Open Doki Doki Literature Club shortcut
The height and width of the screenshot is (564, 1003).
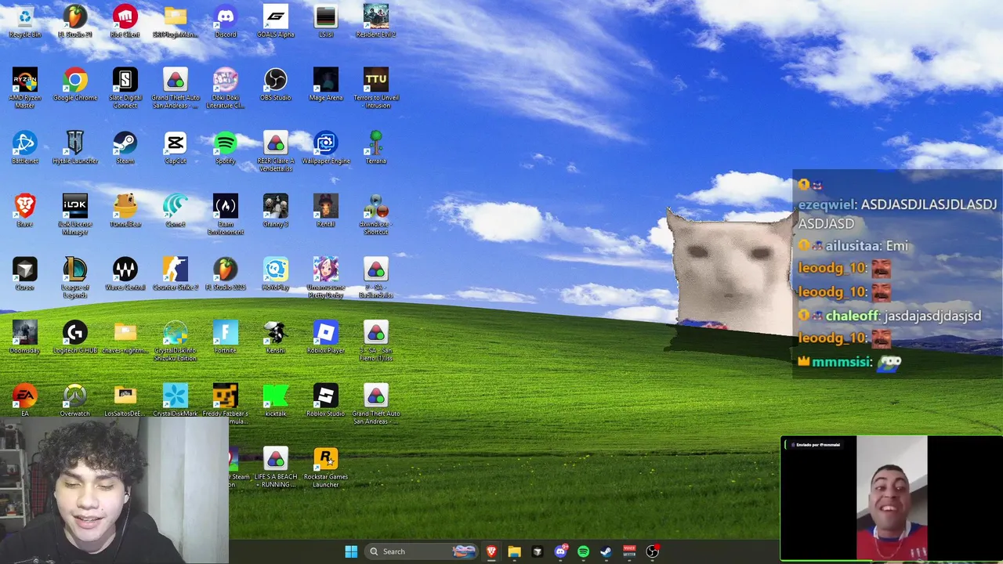point(226,88)
